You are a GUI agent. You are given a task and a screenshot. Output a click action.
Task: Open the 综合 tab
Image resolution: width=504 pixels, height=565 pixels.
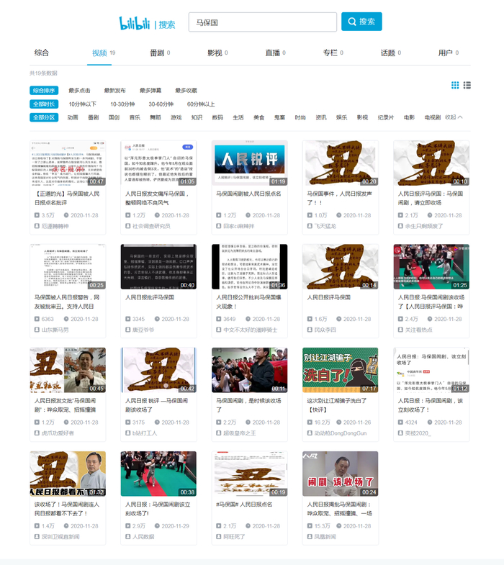click(42, 53)
